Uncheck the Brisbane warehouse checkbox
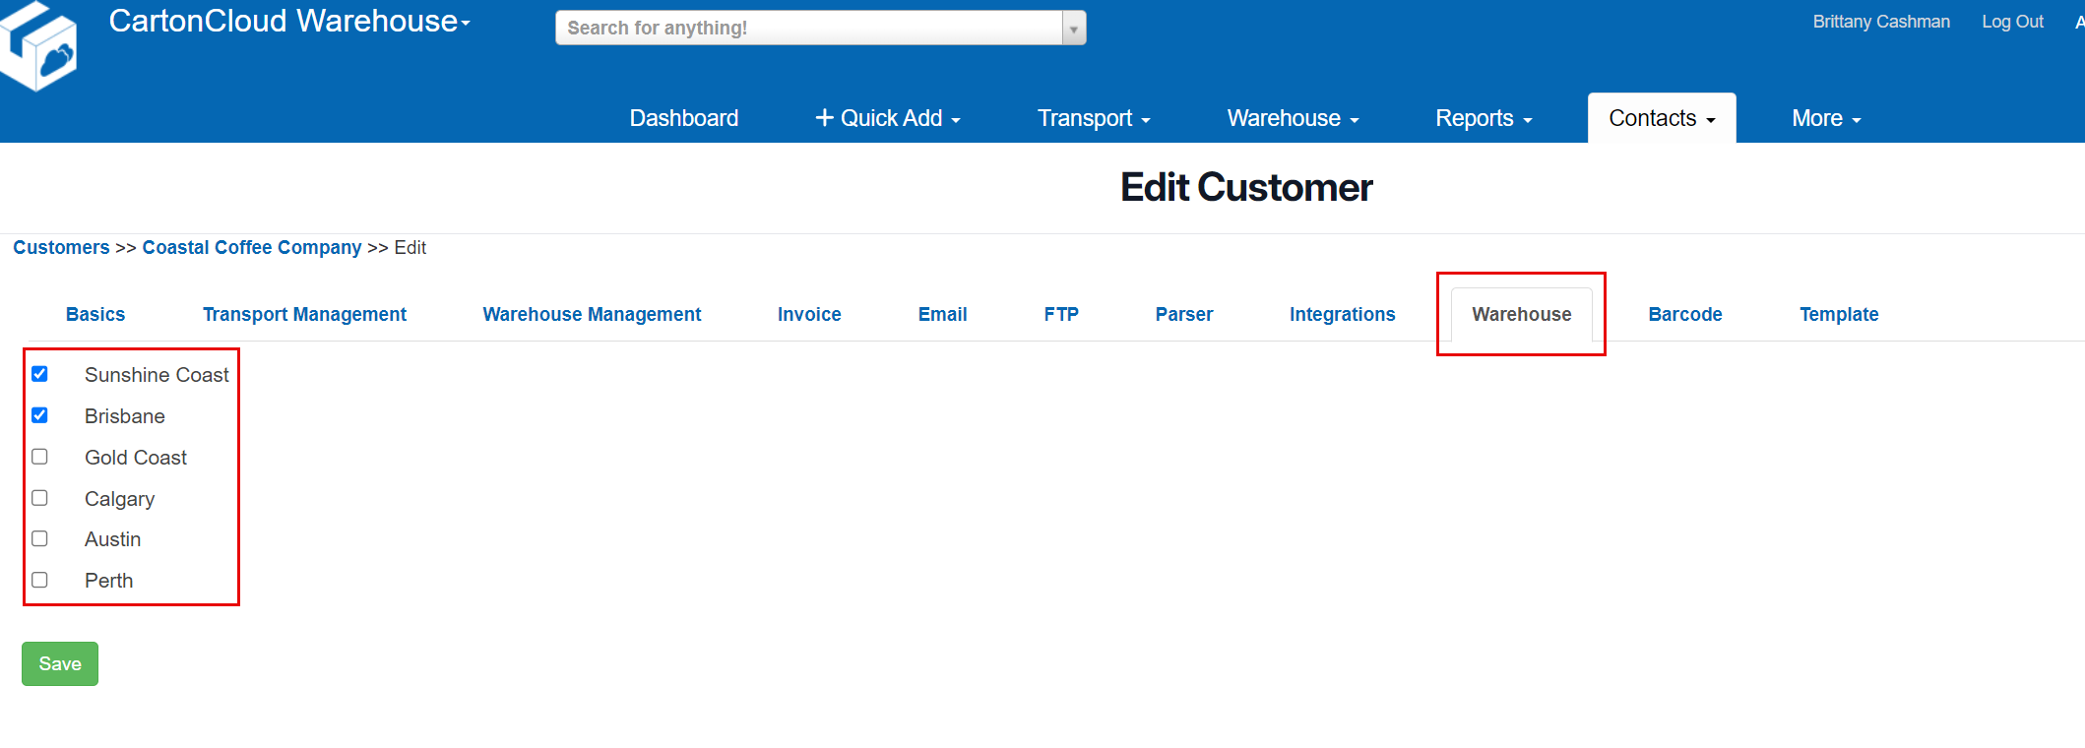2085x748 pixels. pos(40,415)
